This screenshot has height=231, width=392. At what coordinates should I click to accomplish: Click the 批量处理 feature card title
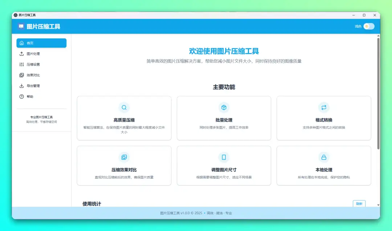tap(224, 120)
